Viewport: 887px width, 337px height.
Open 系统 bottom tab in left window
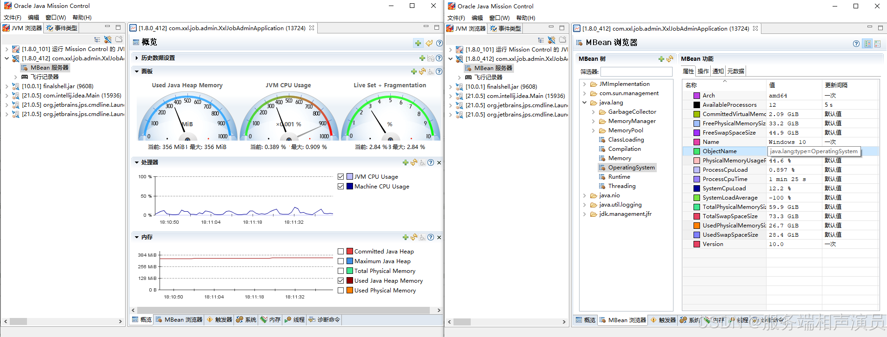tap(246, 320)
